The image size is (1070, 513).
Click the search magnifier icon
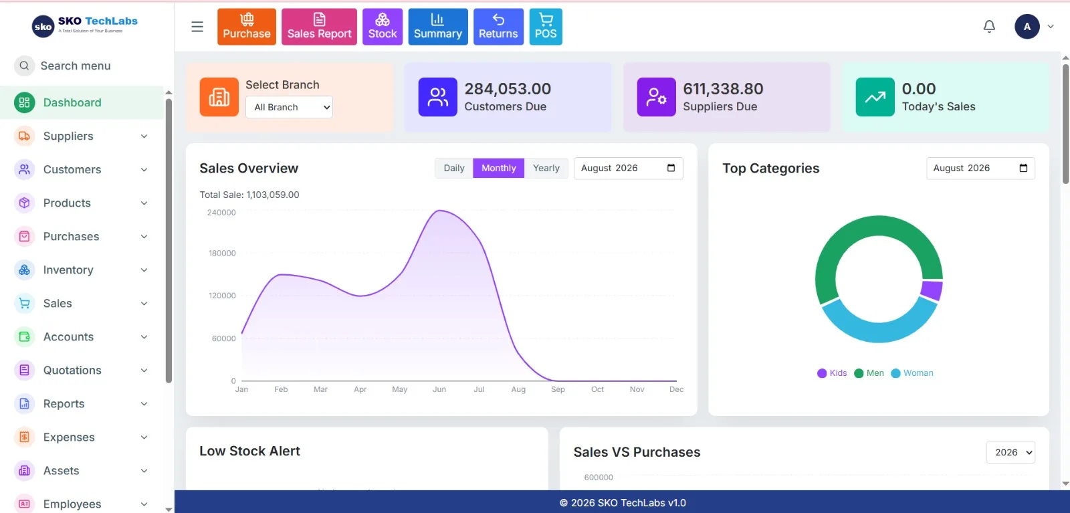[x=24, y=66]
